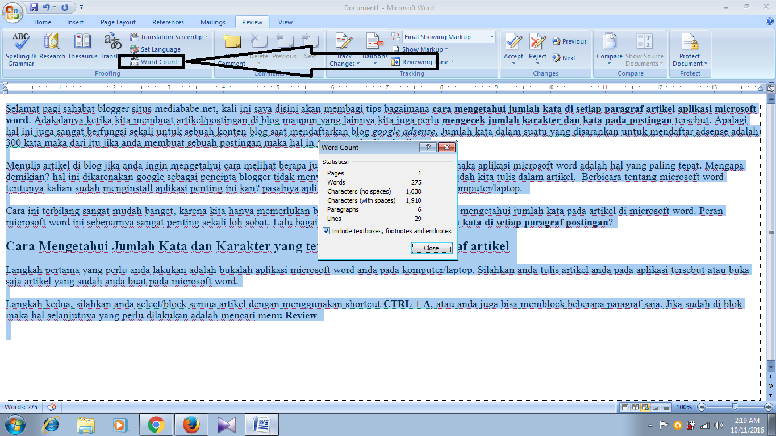Click Words: 275 in status bar
Screen dimensions: 776x436
(21, 407)
